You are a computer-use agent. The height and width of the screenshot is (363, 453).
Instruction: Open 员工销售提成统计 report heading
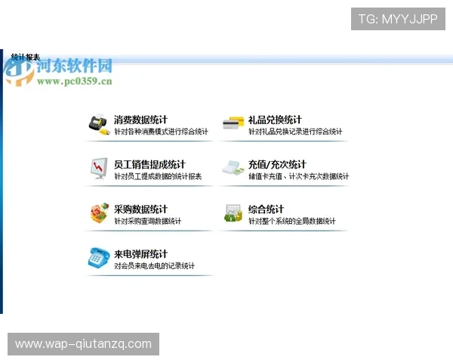pos(149,164)
